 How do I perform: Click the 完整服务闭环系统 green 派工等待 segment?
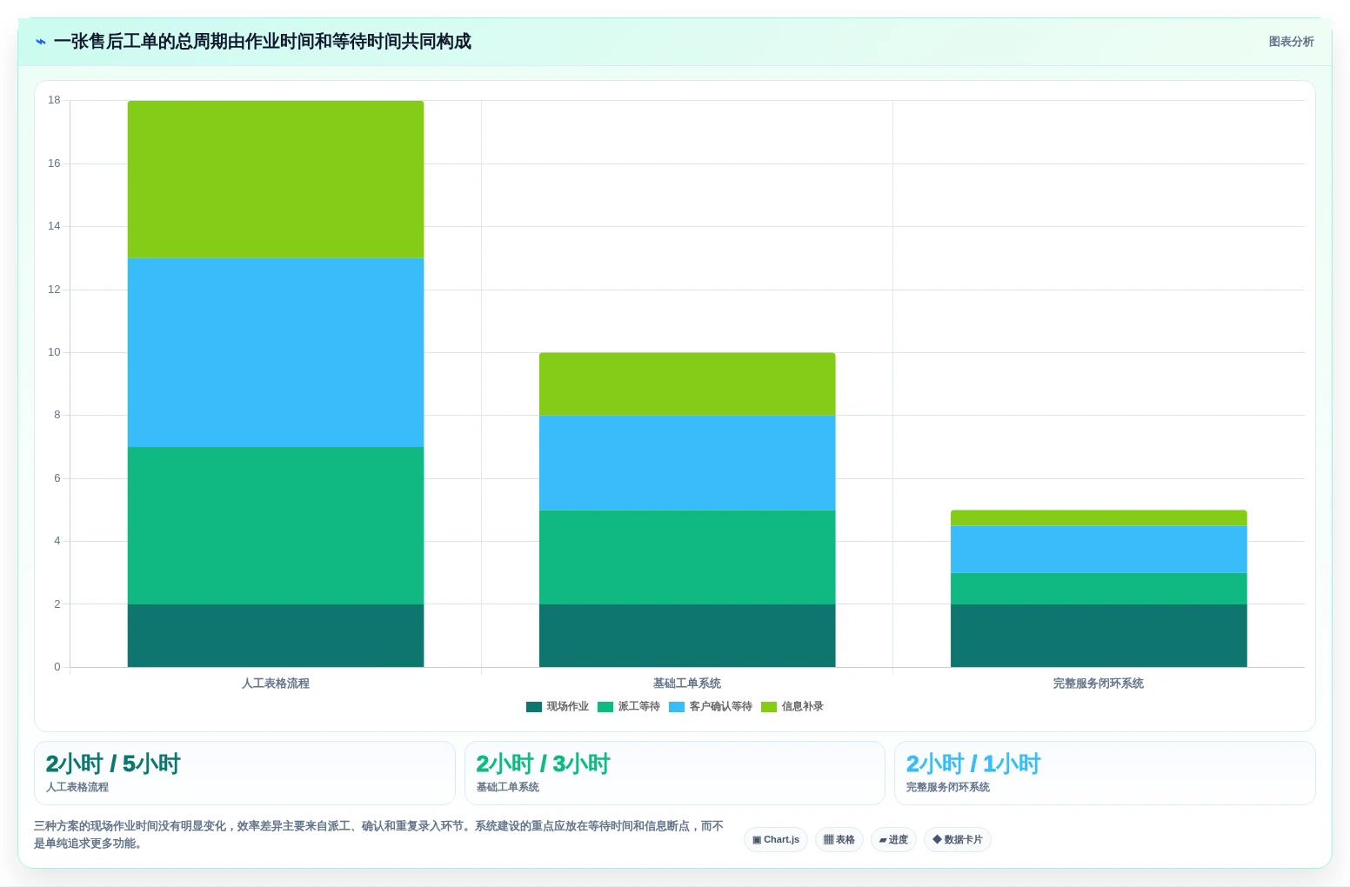click(1099, 589)
